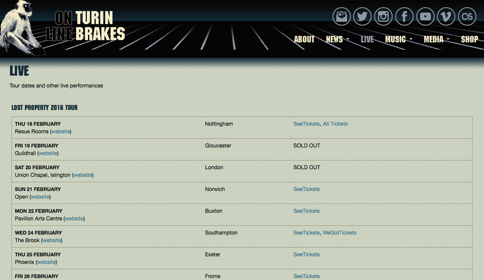Click the Southampton city cell
The width and height of the screenshot is (484, 280).
221,232
